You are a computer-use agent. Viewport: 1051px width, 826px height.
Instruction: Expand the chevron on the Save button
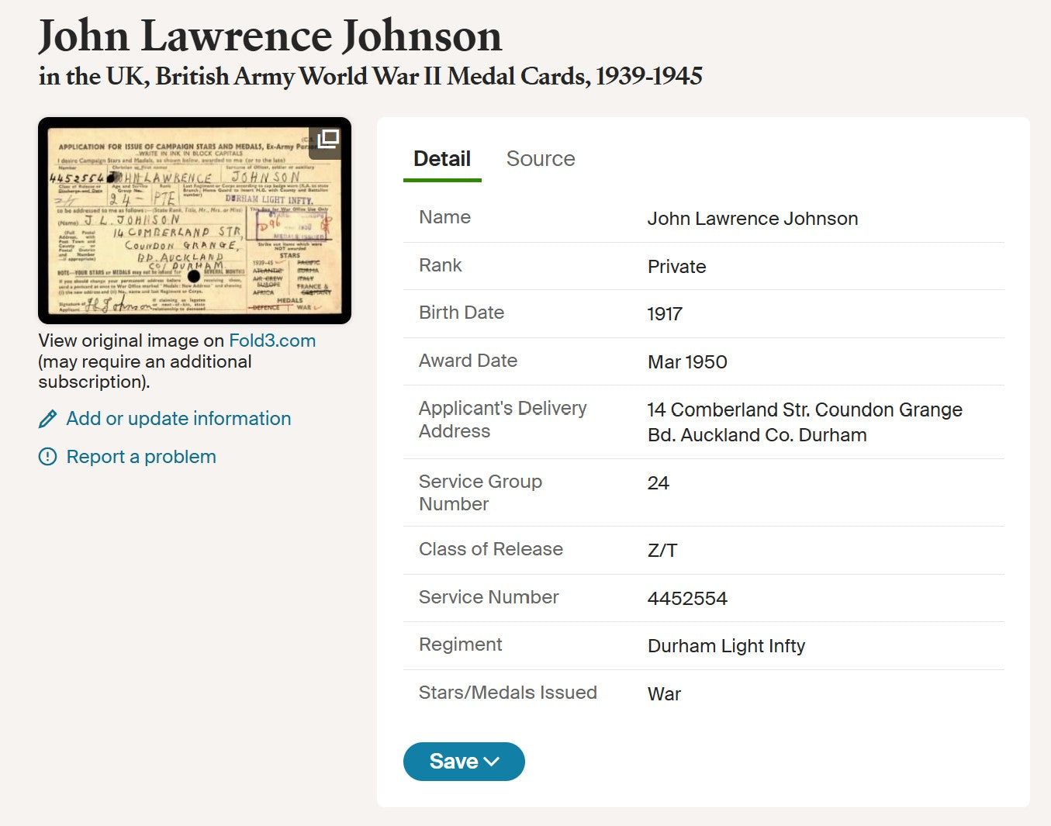pyautogui.click(x=492, y=762)
